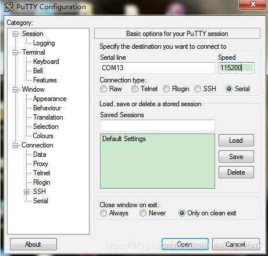This screenshot has height=256, width=268.
Task: Click the Cancel button
Action: tap(236, 244)
